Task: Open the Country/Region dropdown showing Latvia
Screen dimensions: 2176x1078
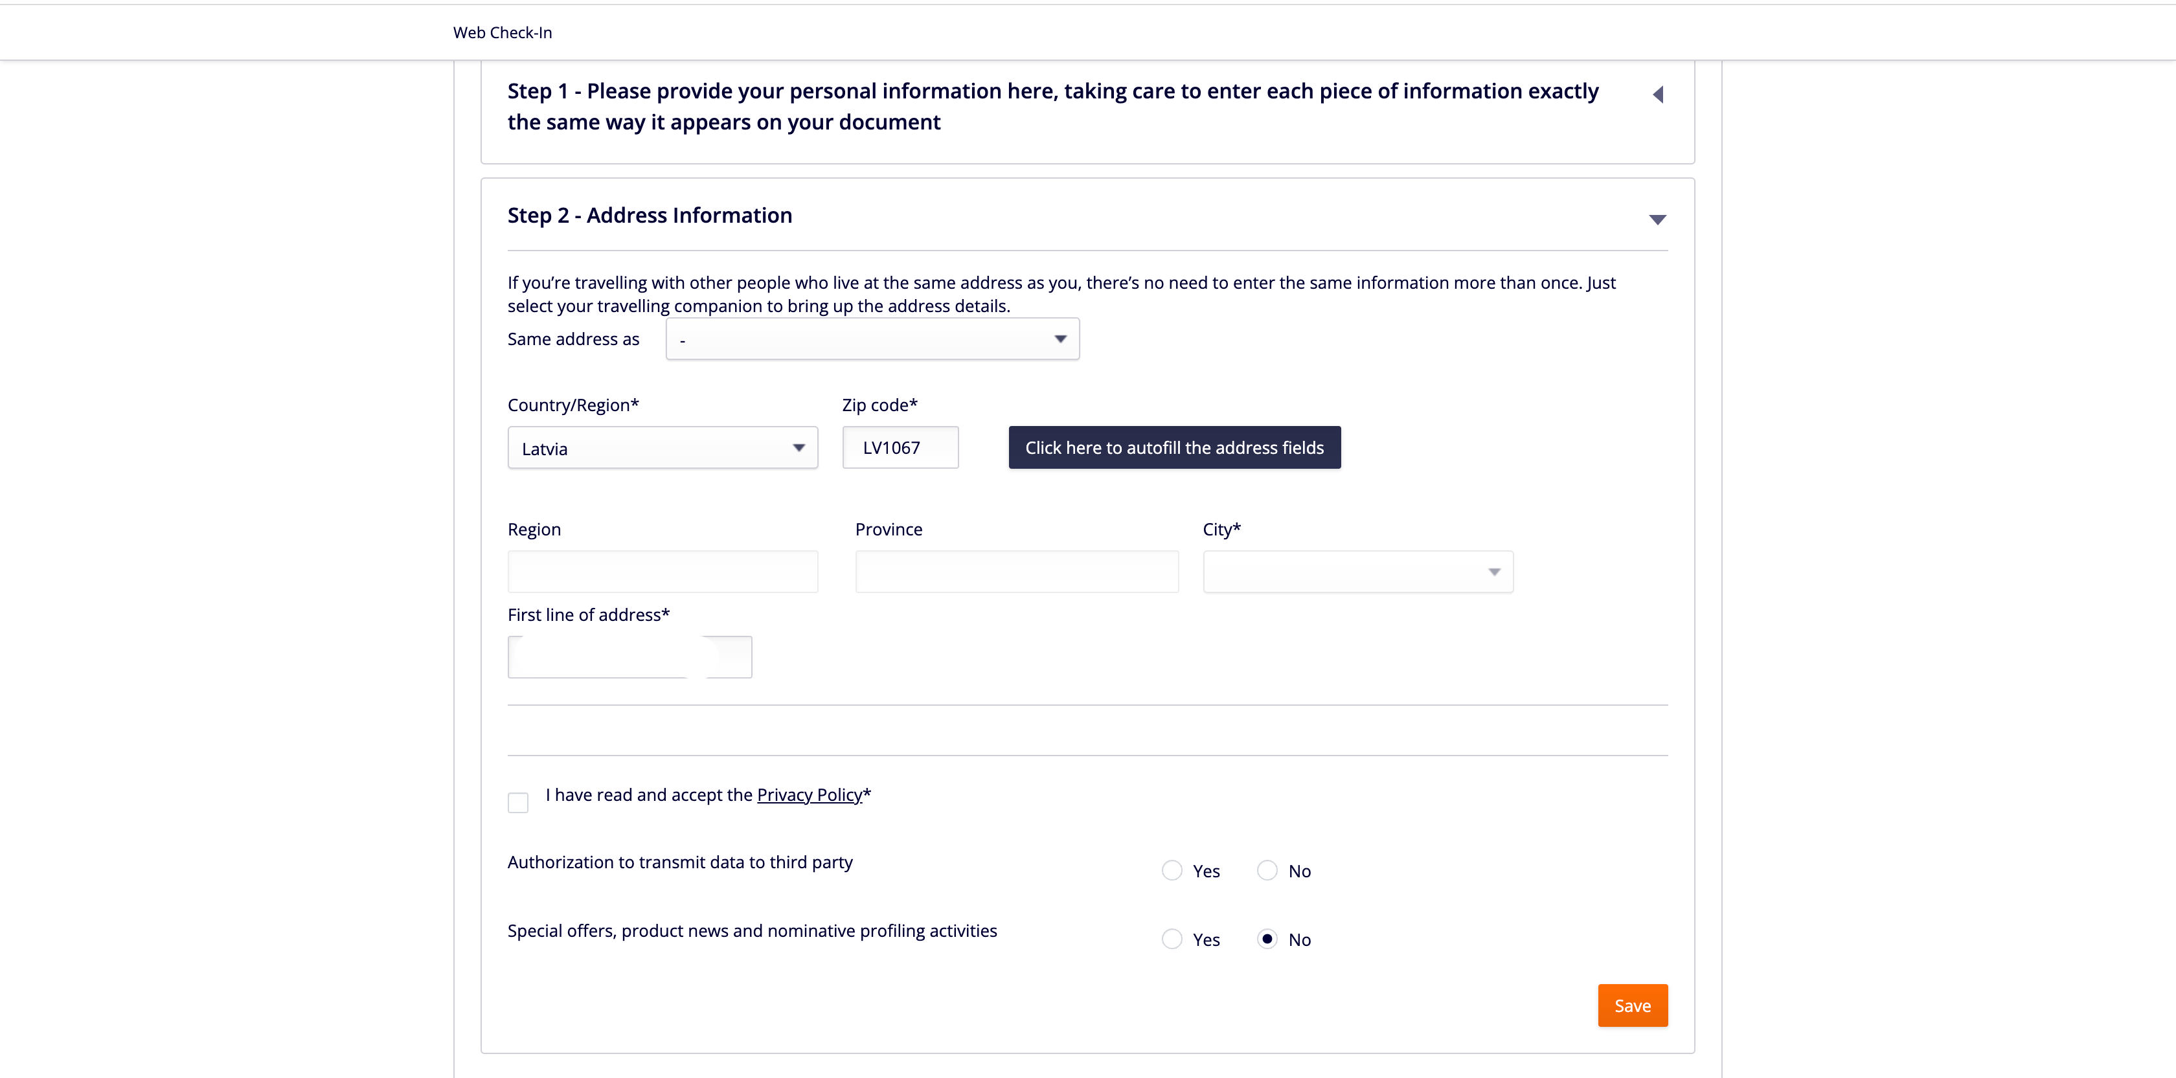Action: coord(663,447)
